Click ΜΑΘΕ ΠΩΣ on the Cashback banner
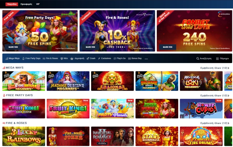The image size is (233, 147). coord(90,47)
